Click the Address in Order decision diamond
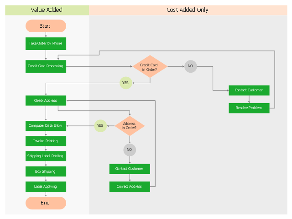The height and width of the screenshot is (219, 292). [130, 125]
